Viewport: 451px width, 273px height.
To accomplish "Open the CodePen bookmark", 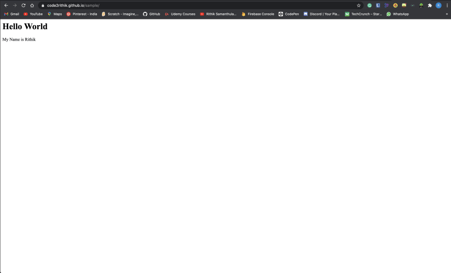I will tap(289, 14).
